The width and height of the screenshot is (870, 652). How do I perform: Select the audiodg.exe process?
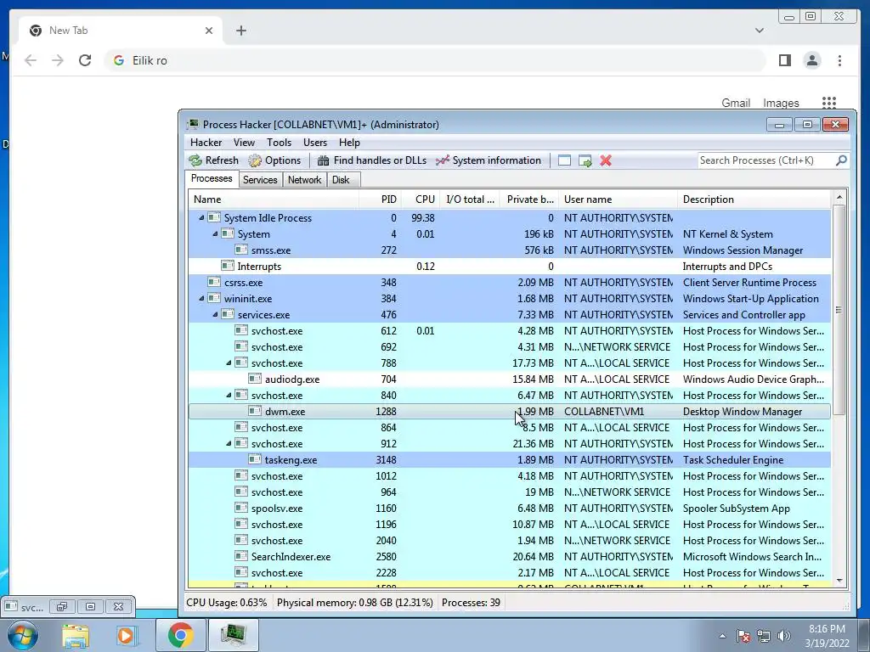click(x=510, y=379)
